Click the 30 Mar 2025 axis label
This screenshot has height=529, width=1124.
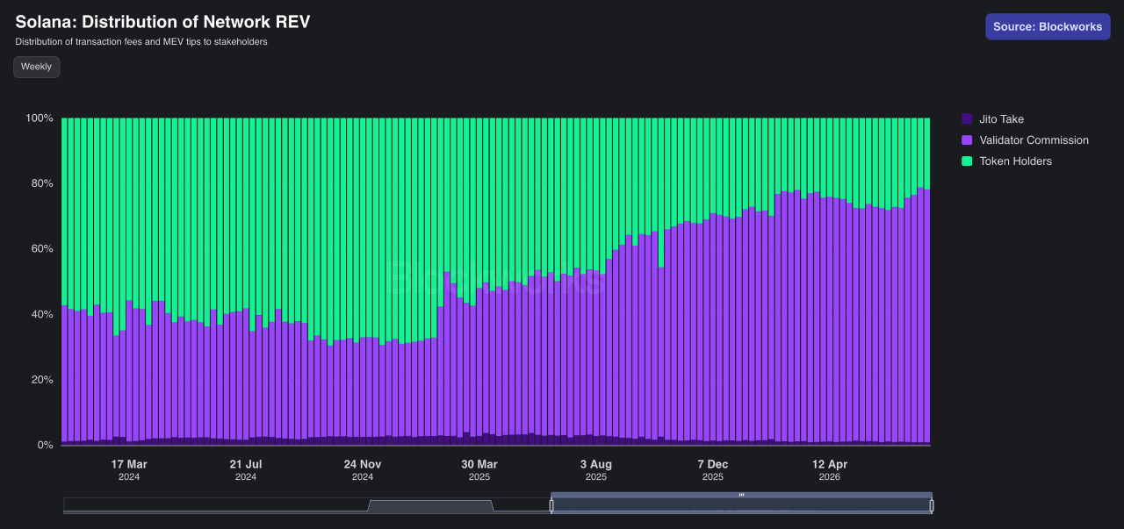(479, 470)
